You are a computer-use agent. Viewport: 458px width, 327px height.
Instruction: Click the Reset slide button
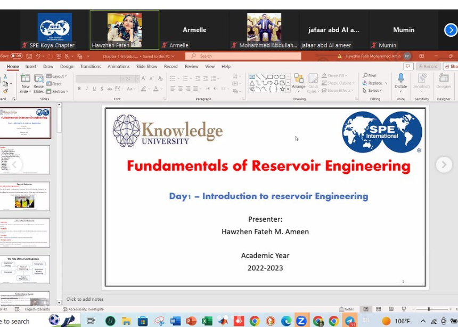pos(54,84)
